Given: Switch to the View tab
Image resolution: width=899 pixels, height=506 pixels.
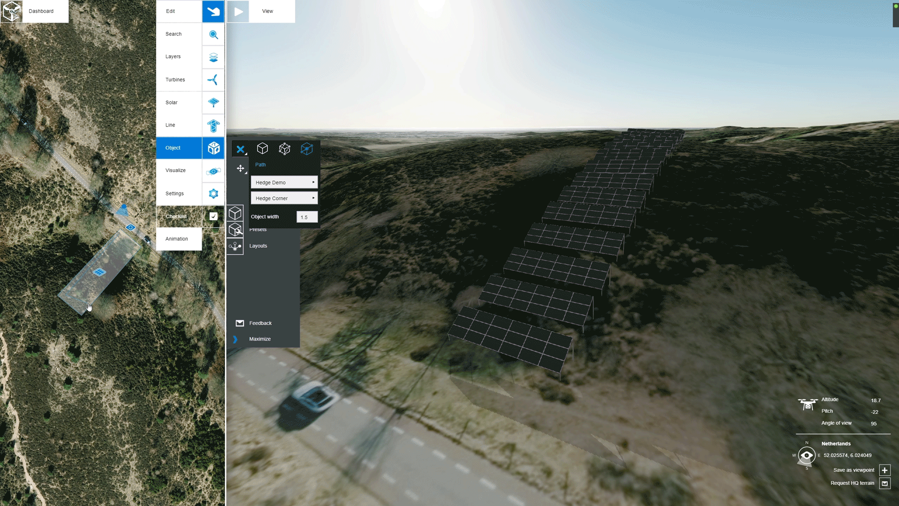Looking at the screenshot, I should coord(272,11).
